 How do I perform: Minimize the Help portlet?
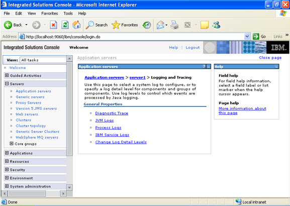coord(277,67)
